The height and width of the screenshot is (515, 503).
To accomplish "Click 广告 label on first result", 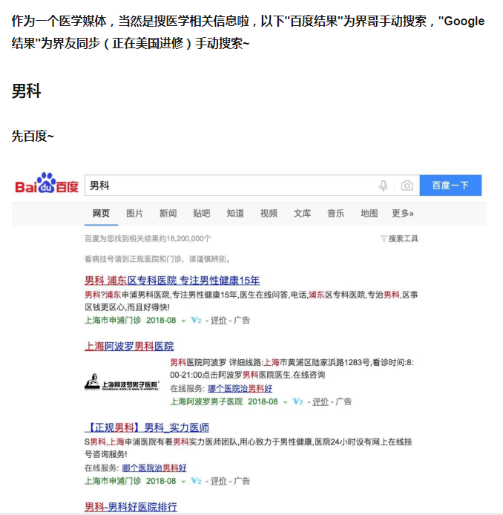I will 242,321.
